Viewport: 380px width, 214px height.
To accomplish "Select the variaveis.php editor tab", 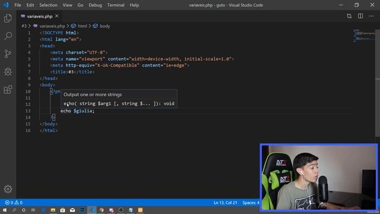I will tap(40, 16).
